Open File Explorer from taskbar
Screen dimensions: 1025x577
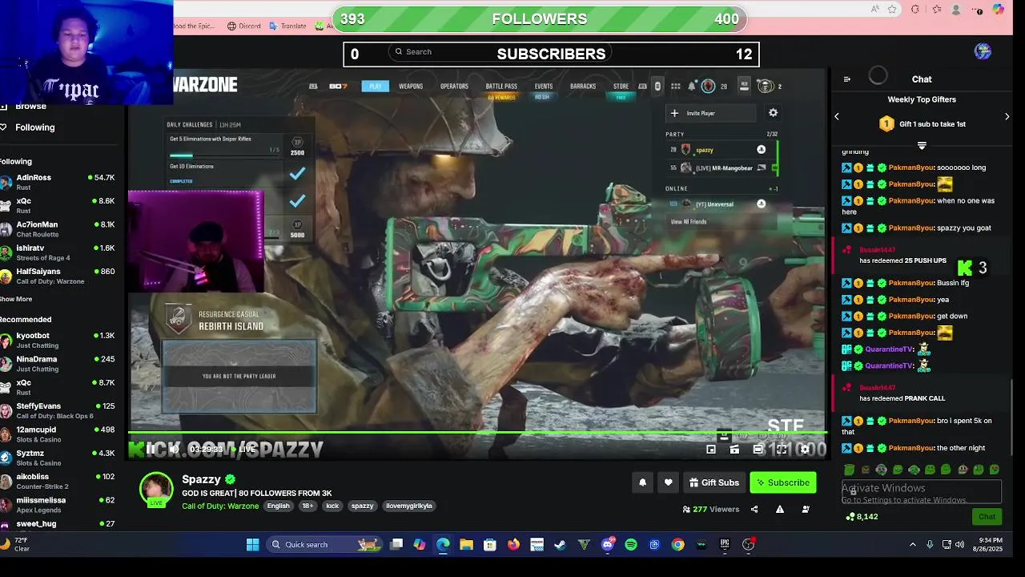(x=466, y=545)
